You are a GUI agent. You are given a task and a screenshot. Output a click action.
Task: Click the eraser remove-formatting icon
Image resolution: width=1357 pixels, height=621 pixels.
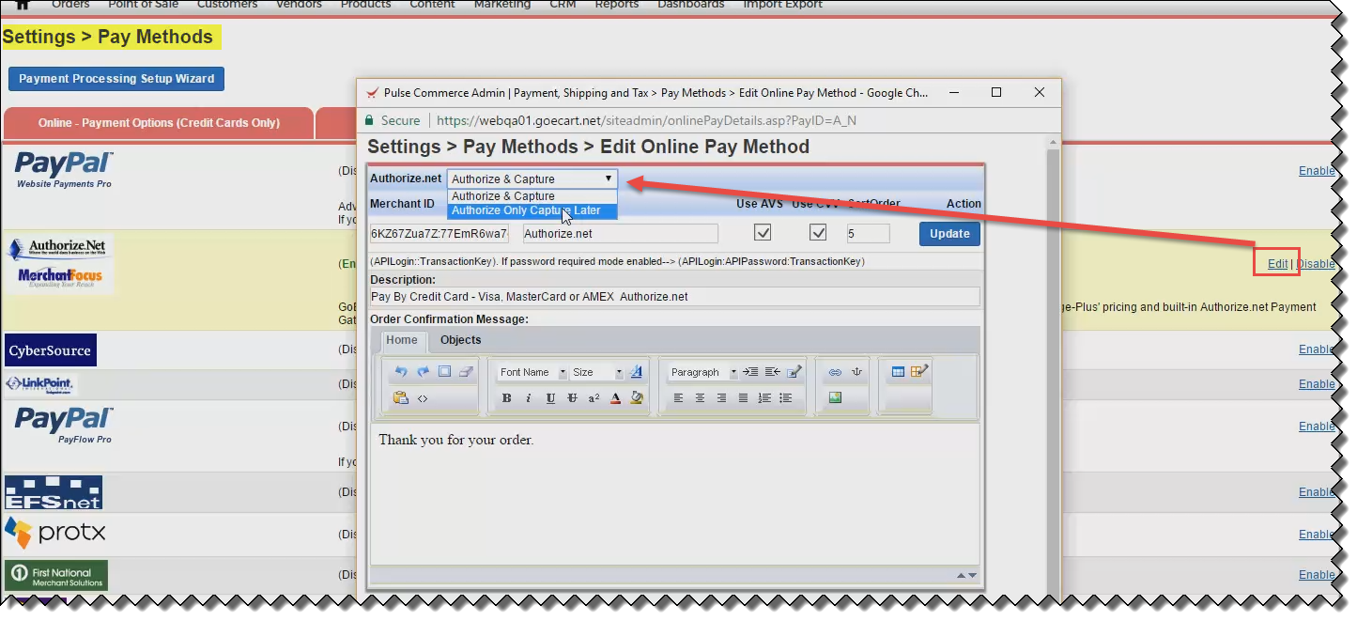click(466, 372)
